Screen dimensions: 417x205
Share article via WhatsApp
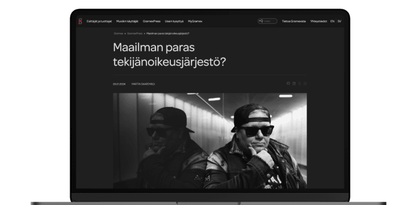pos(305,84)
